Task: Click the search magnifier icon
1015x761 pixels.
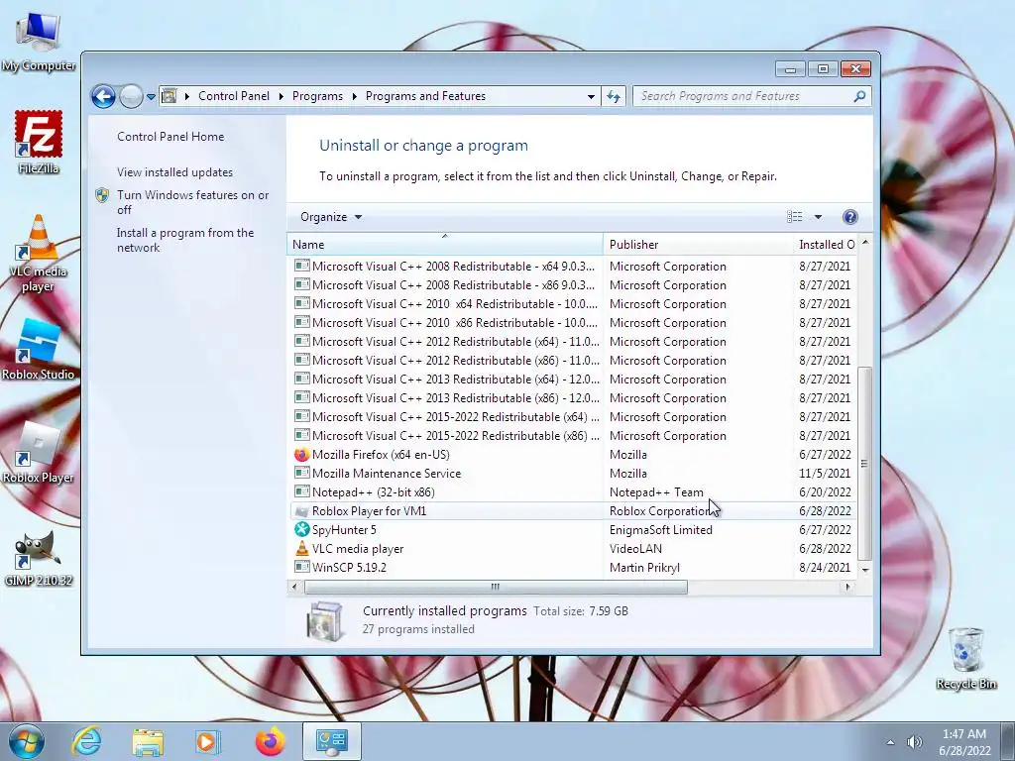Action: [x=859, y=96]
